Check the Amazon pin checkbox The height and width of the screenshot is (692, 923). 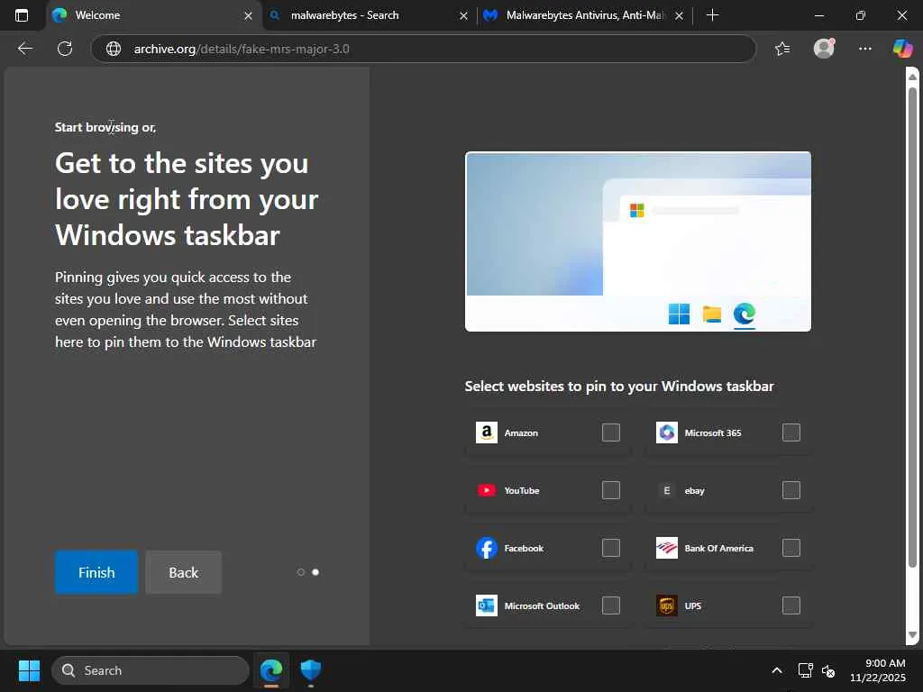(x=611, y=432)
